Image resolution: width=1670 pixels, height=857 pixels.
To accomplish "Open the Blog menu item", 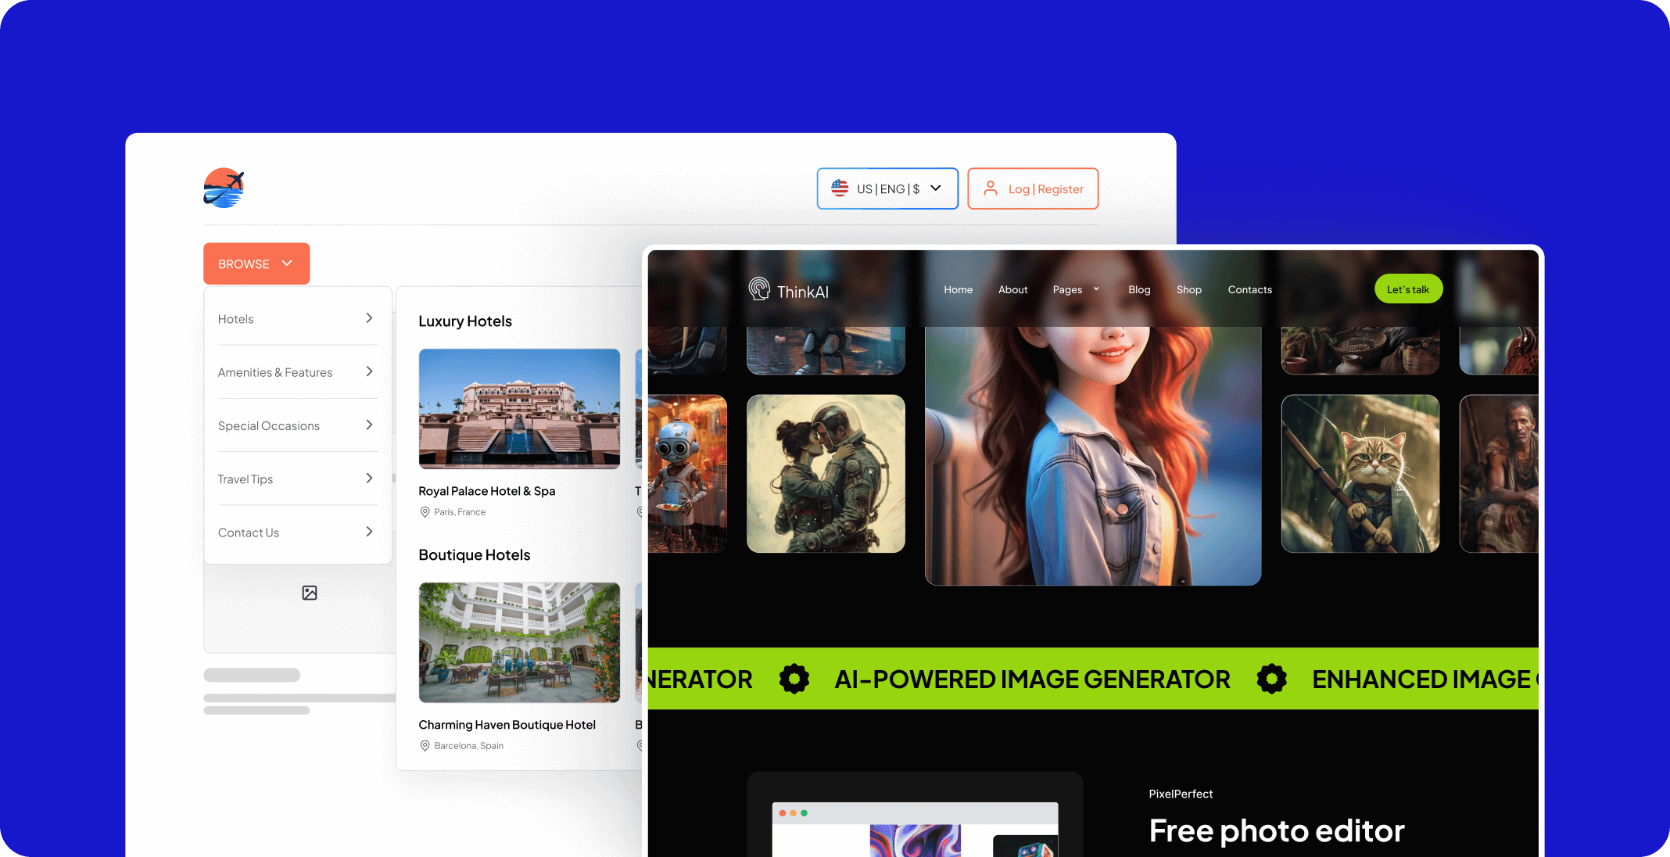I will (x=1138, y=289).
